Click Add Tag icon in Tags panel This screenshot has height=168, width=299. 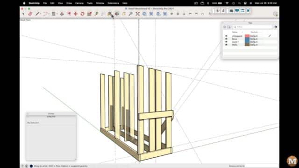(225, 27)
